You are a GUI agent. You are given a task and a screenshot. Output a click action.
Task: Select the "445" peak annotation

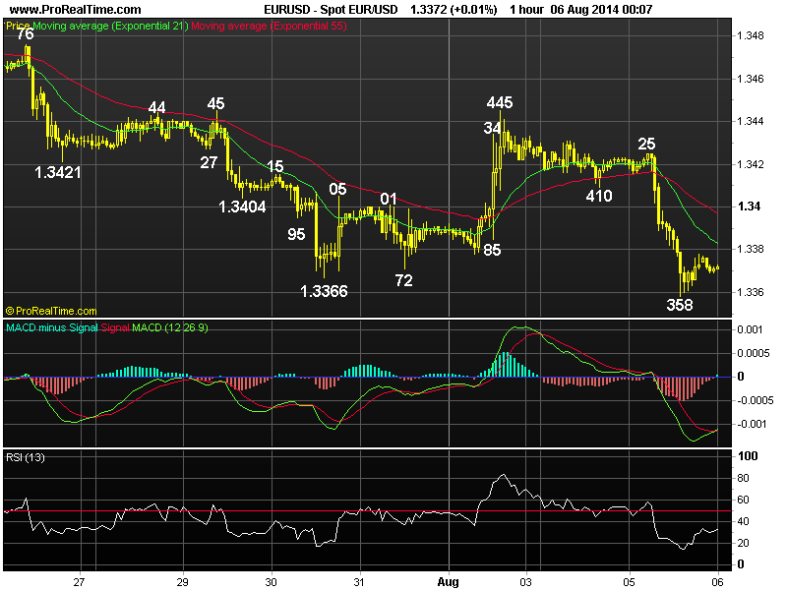(500, 102)
